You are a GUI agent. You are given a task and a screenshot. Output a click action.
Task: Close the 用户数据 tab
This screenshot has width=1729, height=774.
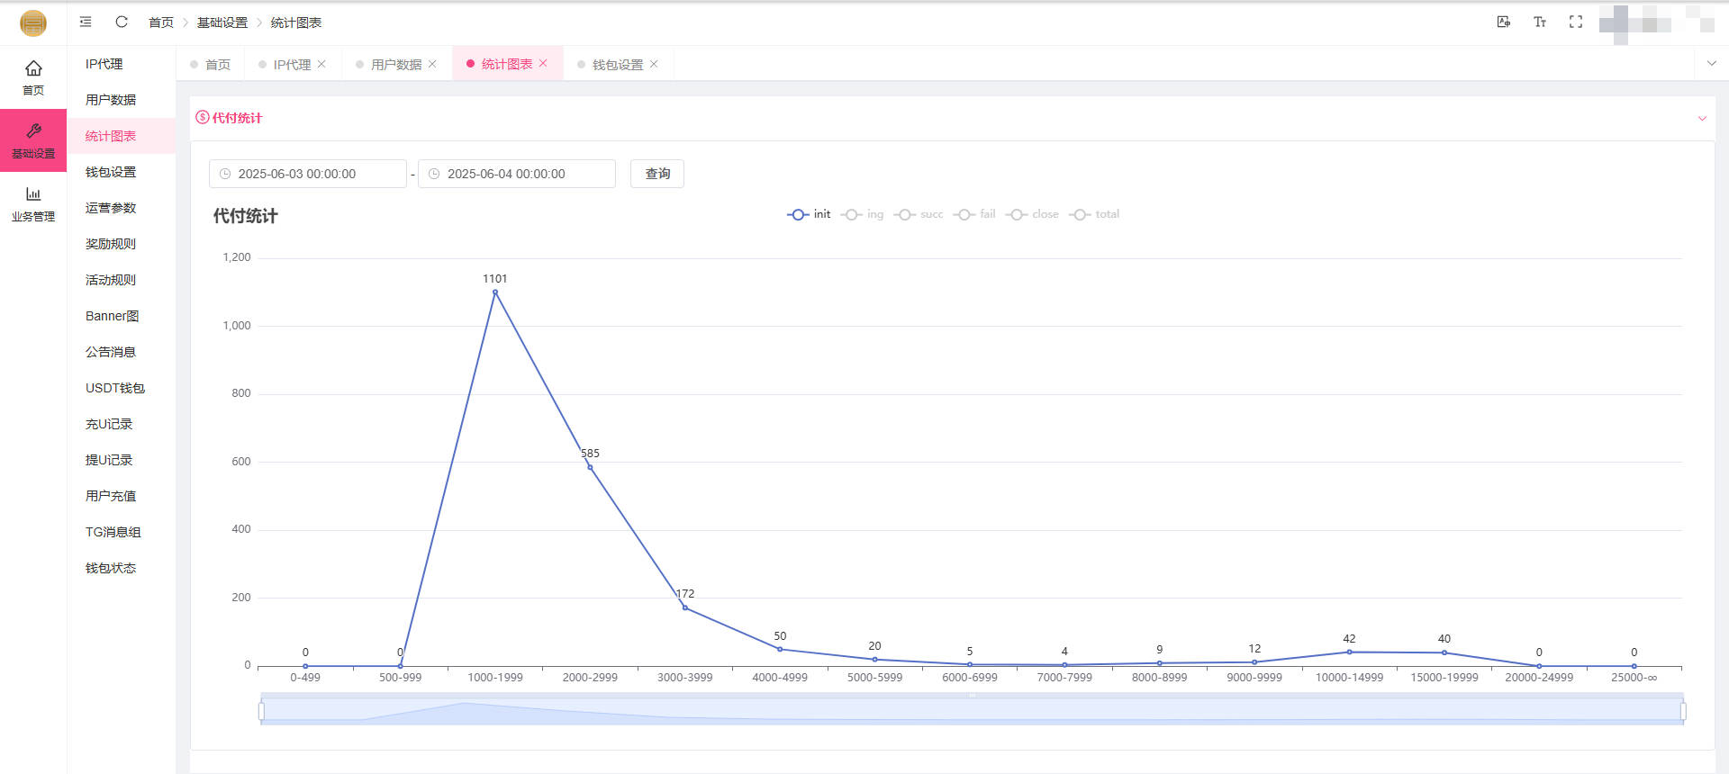[x=432, y=64]
